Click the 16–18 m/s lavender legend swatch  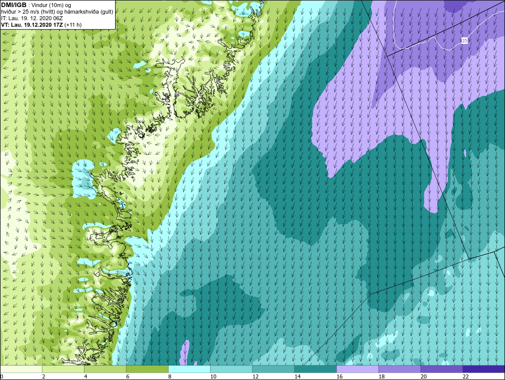358,369
